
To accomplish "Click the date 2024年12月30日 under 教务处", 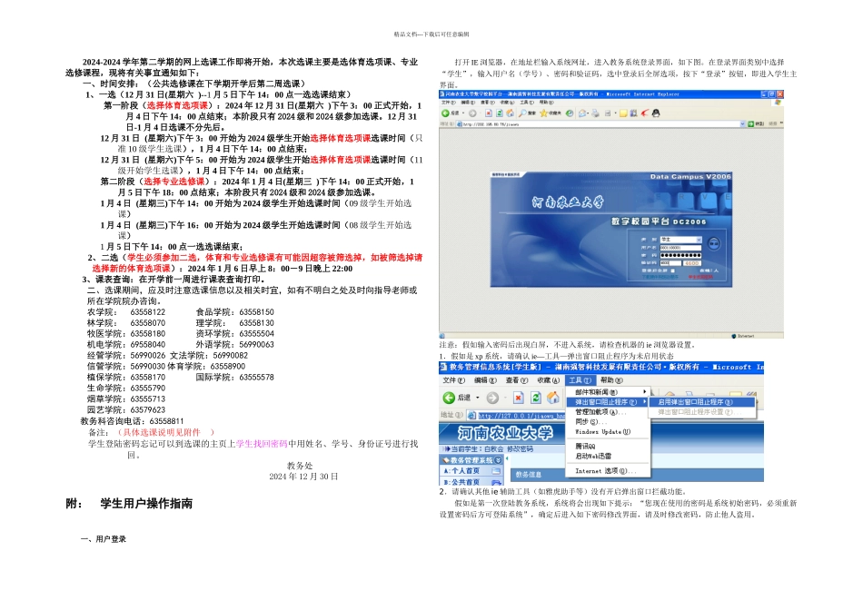I will tap(303, 477).
